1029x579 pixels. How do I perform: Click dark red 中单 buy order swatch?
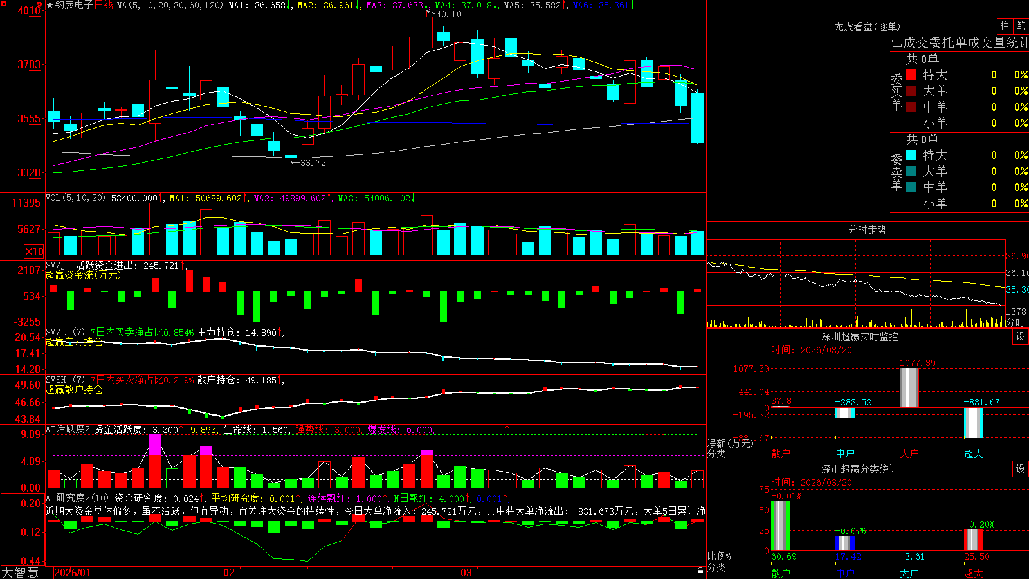pyautogui.click(x=911, y=107)
